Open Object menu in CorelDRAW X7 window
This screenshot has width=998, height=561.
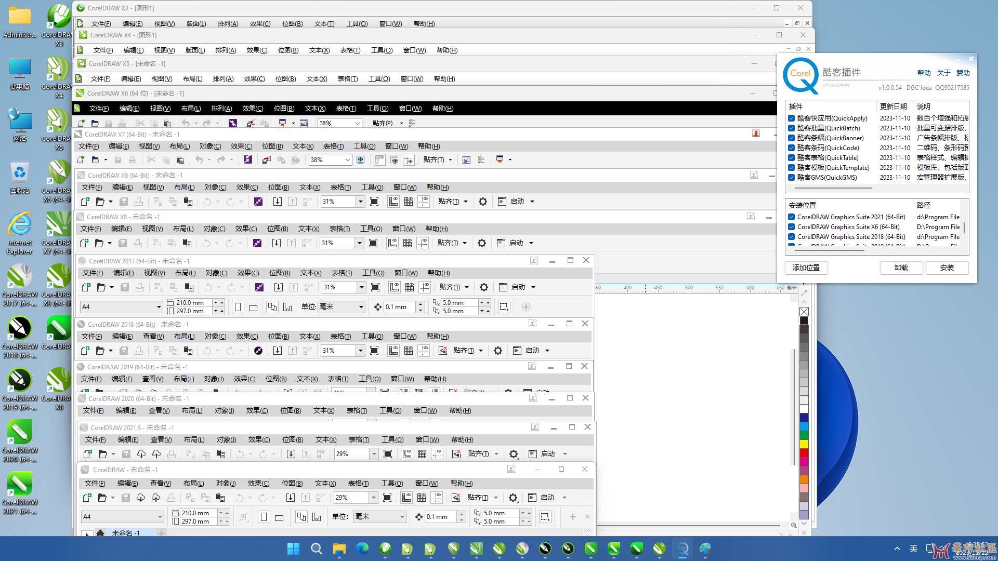point(210,146)
